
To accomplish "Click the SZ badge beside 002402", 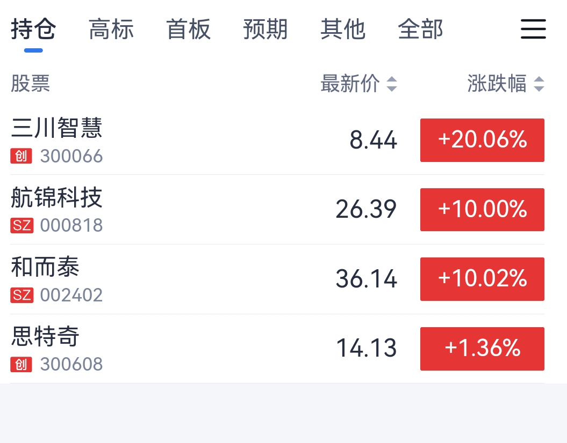I will (x=21, y=295).
